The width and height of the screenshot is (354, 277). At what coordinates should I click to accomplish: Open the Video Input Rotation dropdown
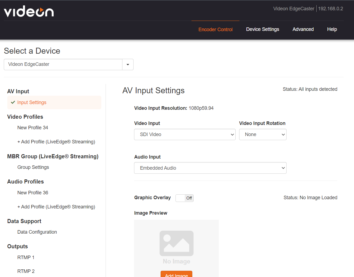[x=263, y=134]
